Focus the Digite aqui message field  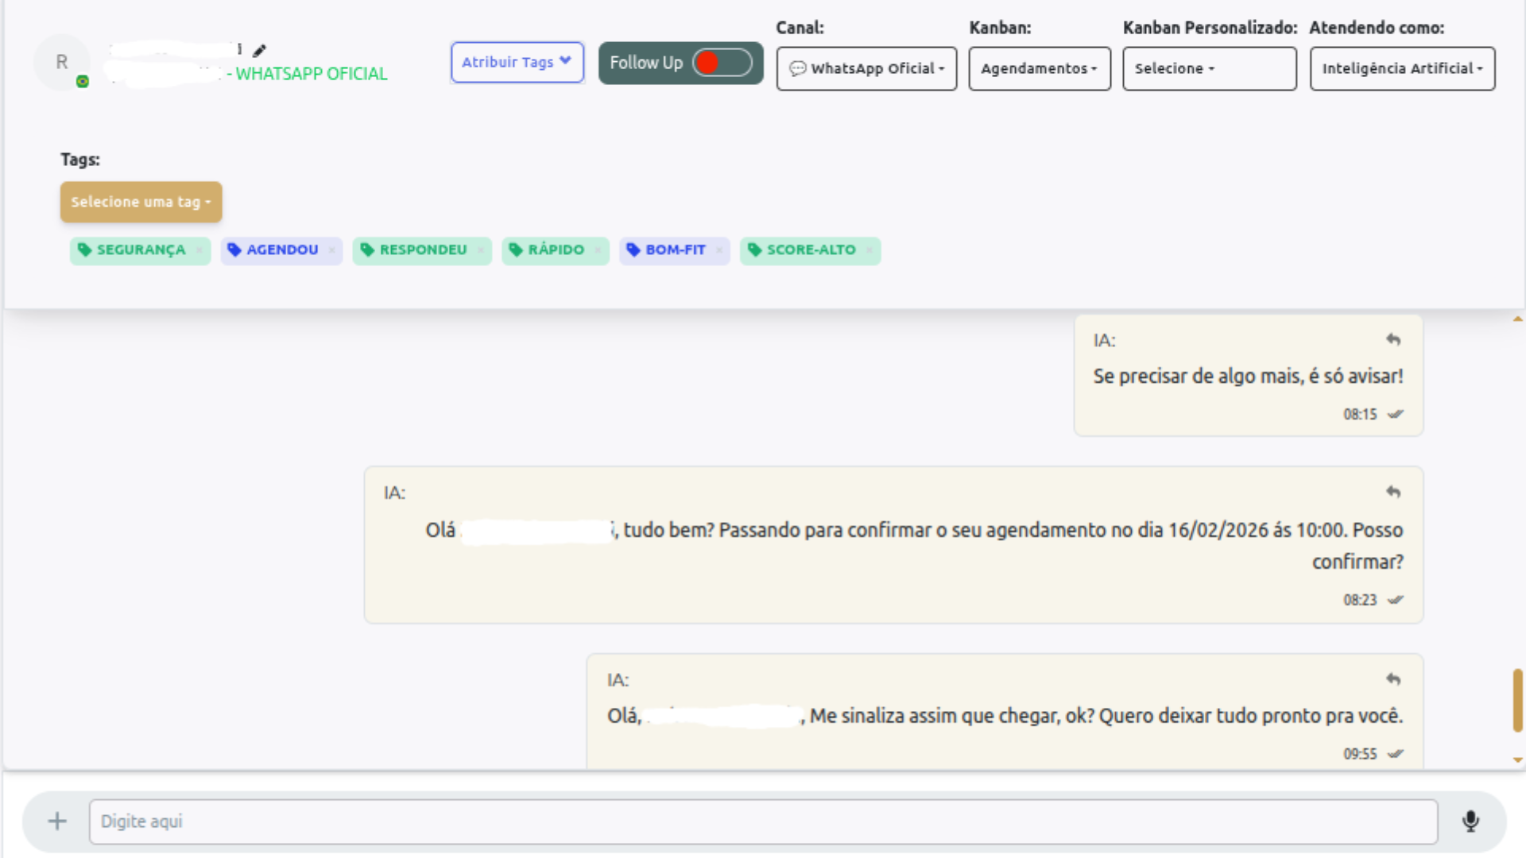763,821
